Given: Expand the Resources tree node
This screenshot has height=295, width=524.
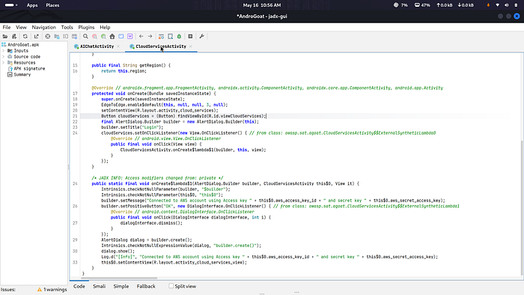Looking at the screenshot, I should [4, 63].
